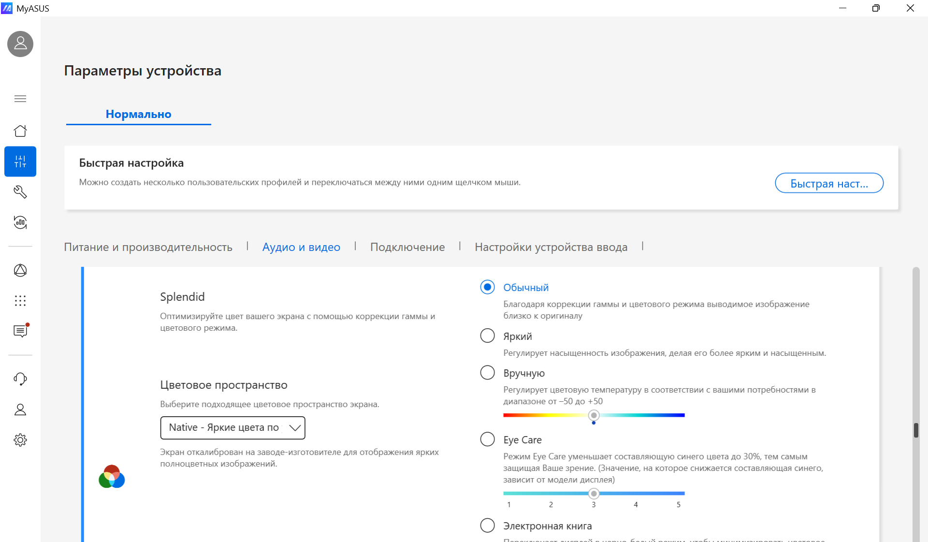928x542 pixels.
Task: Open the System Diagnosis icon
Action: click(20, 222)
